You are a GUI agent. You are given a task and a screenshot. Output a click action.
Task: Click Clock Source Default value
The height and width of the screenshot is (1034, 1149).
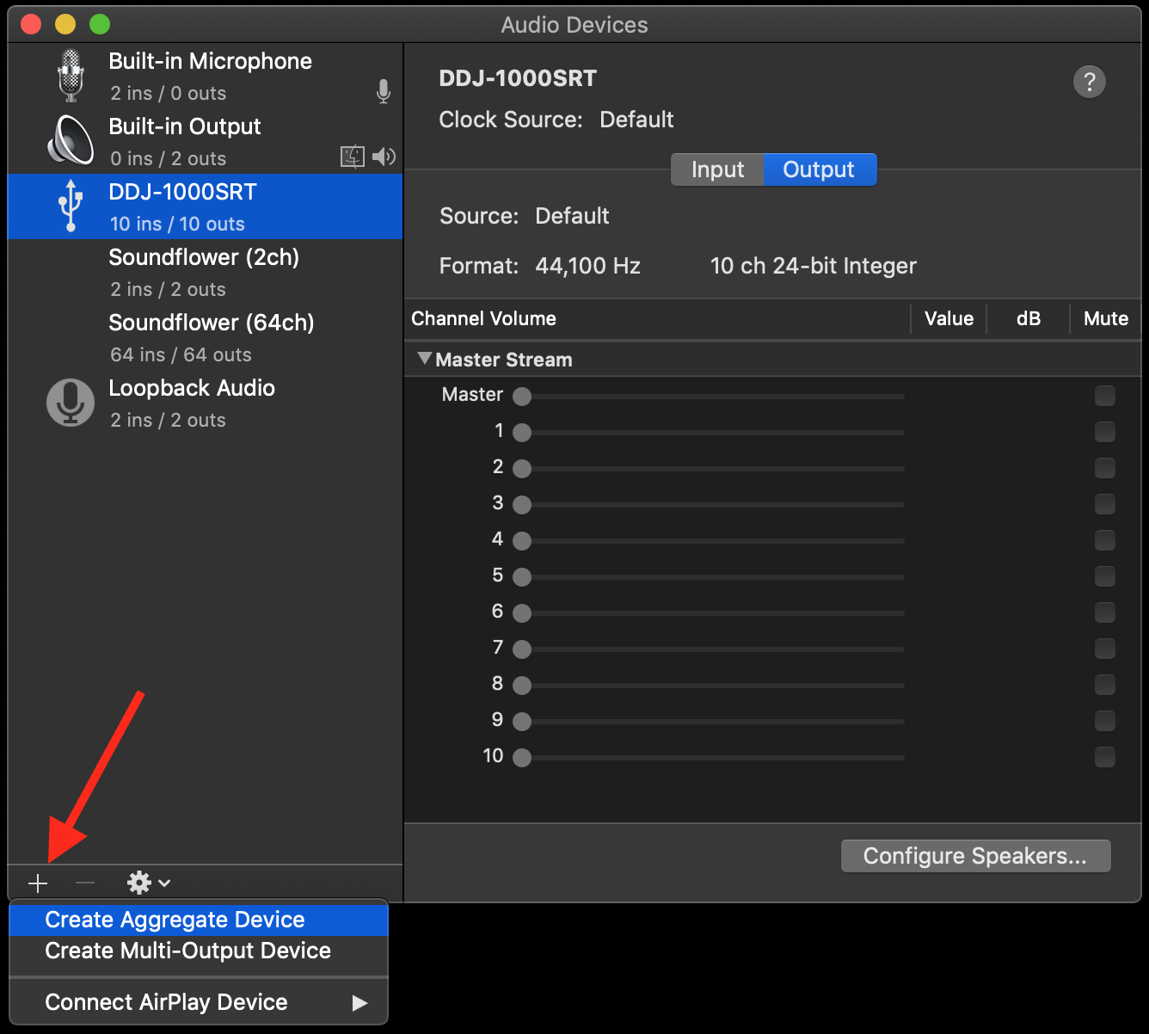[636, 120]
